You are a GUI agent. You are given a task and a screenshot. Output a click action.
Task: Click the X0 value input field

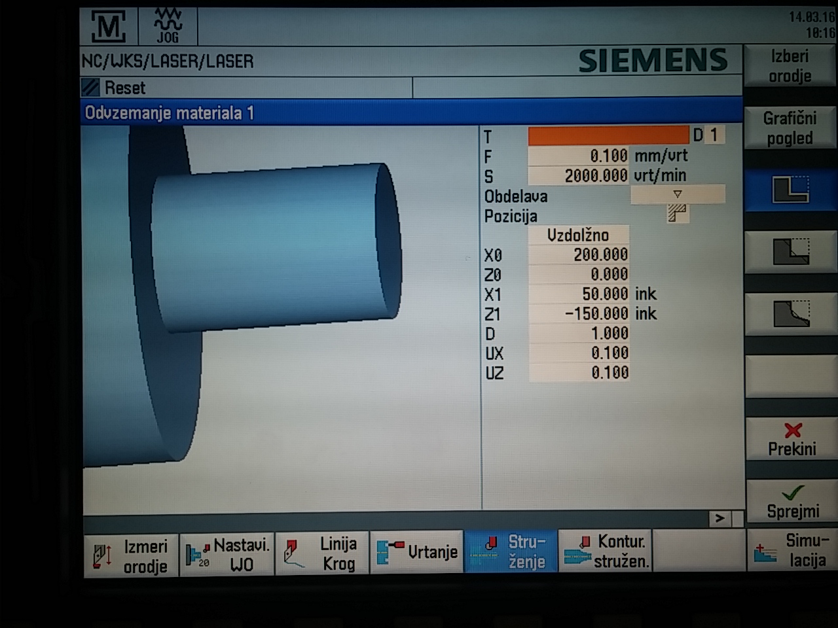[x=579, y=254]
